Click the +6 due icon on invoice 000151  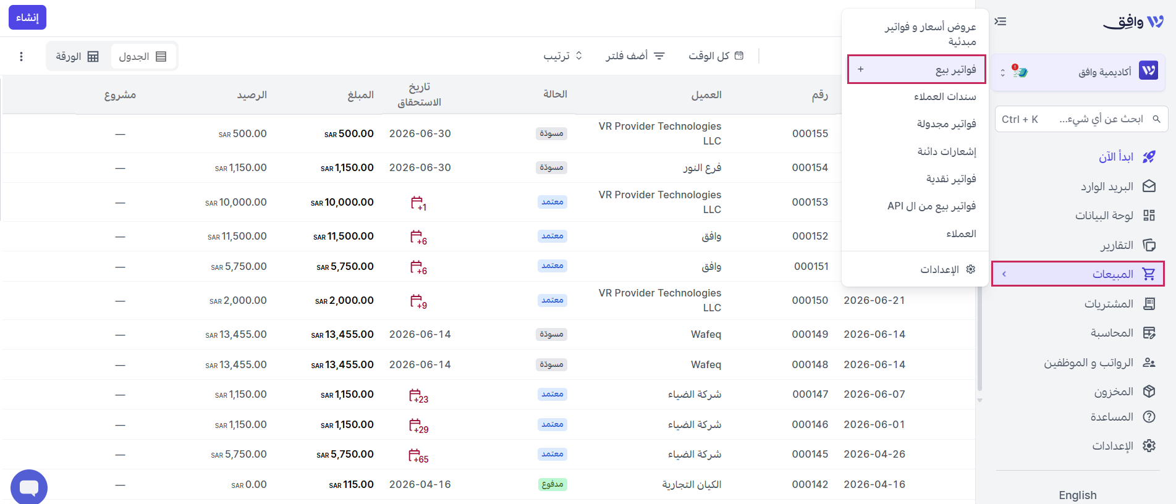pos(418,267)
